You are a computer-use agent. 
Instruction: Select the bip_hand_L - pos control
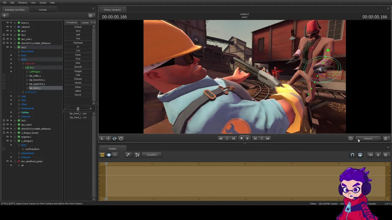click(x=78, y=113)
